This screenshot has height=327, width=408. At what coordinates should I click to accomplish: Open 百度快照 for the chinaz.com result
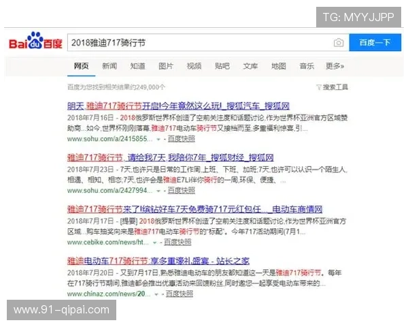coord(180,294)
